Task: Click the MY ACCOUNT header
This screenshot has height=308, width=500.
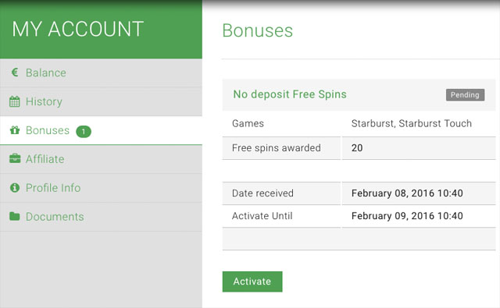Action: tap(78, 30)
